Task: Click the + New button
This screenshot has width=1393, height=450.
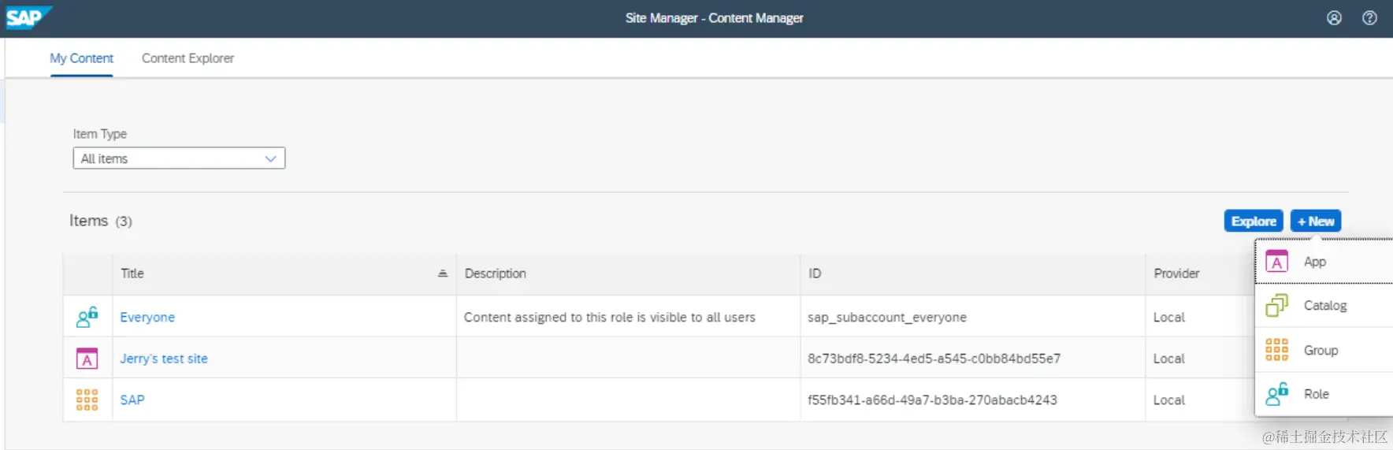Action: click(1316, 221)
